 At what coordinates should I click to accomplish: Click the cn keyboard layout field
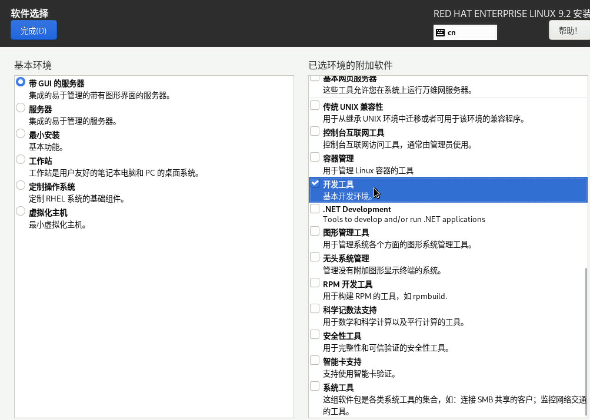[471, 33]
